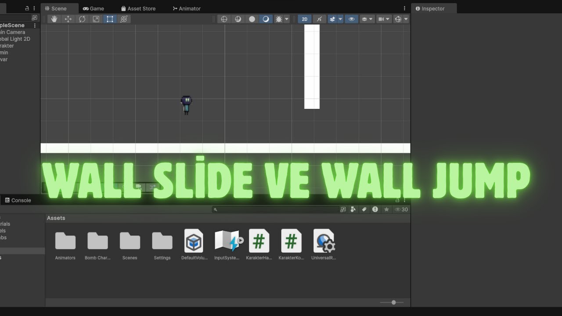The width and height of the screenshot is (562, 316).
Task: Click the white ground platform sprite
Action: (225, 148)
